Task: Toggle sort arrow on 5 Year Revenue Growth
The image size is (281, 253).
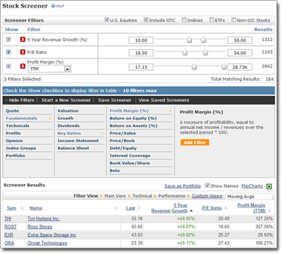Action: 191,211
